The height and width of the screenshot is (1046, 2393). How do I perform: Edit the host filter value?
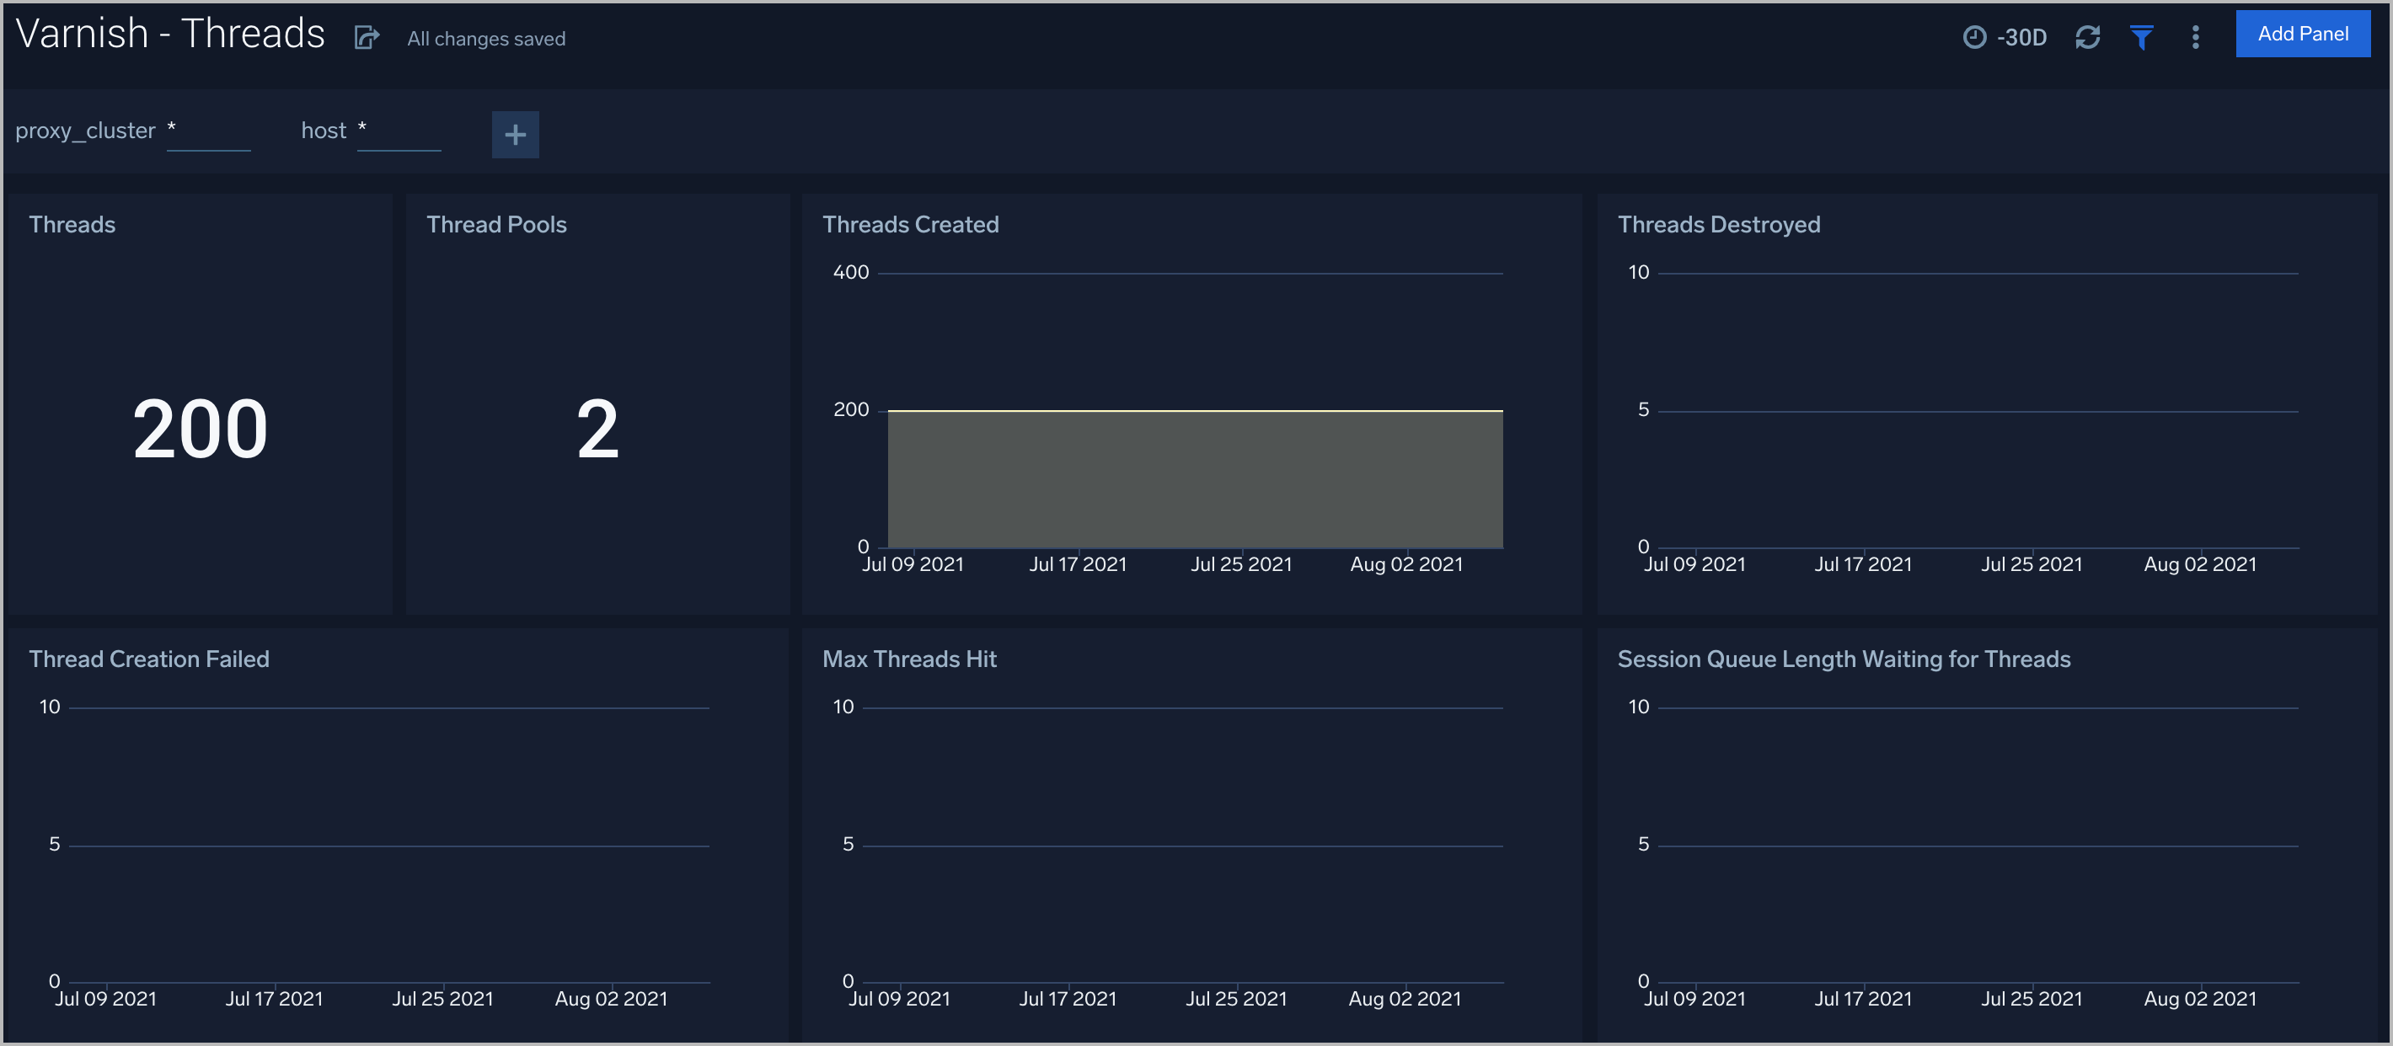pyautogui.click(x=399, y=131)
